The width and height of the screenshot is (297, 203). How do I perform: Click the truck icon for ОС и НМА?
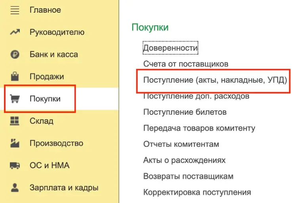[15, 165]
